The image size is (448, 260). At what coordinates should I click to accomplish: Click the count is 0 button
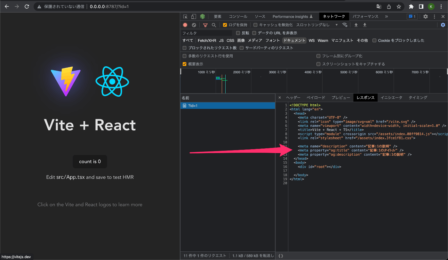click(90, 162)
